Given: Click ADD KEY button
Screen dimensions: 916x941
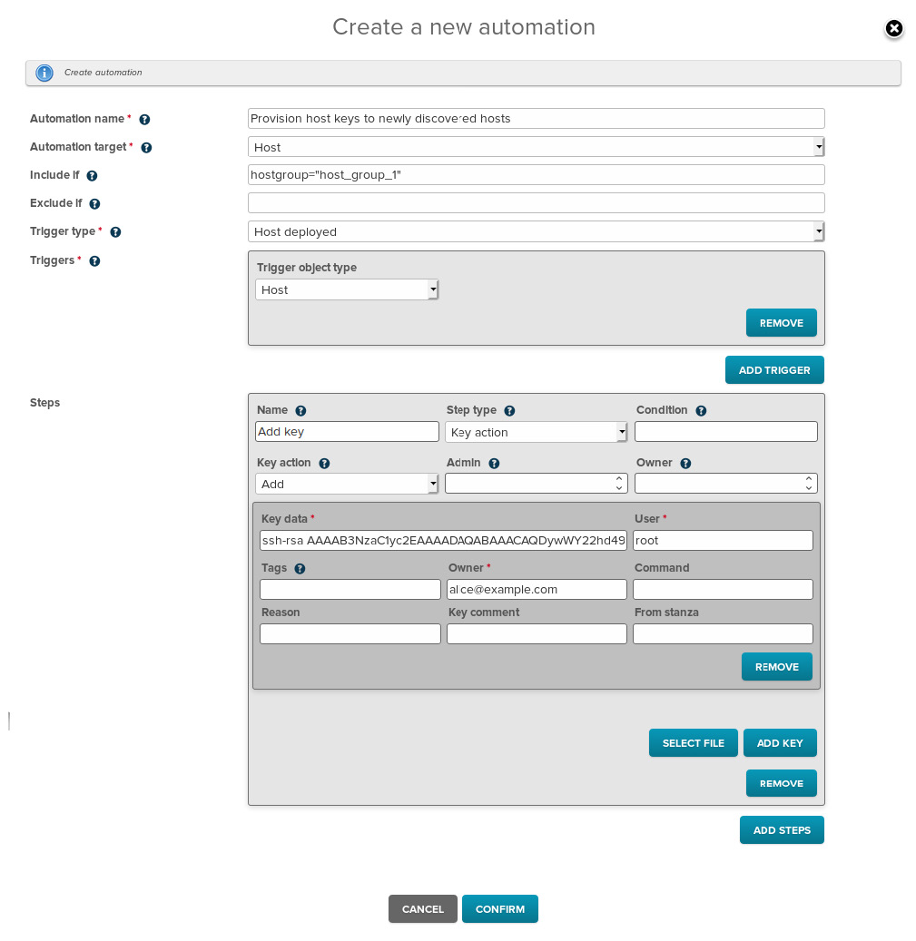Looking at the screenshot, I should 780,743.
